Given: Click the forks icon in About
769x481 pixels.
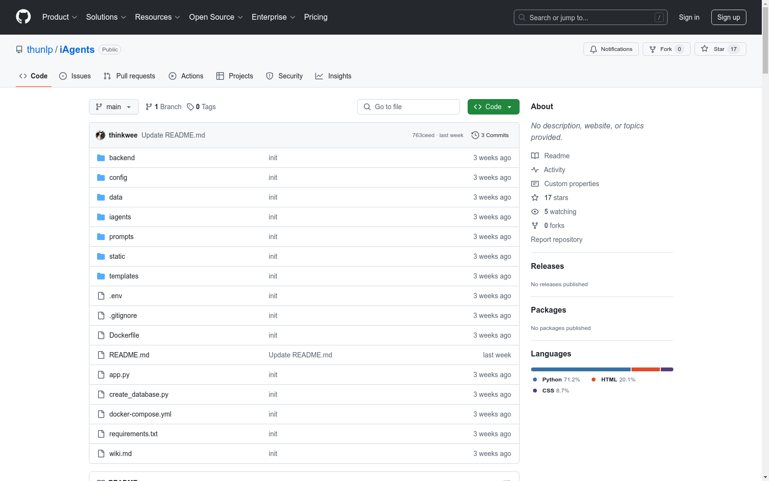Looking at the screenshot, I should point(535,226).
